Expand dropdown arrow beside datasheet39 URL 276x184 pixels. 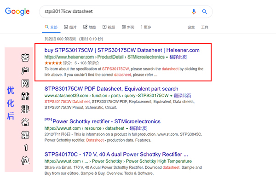[171, 96]
